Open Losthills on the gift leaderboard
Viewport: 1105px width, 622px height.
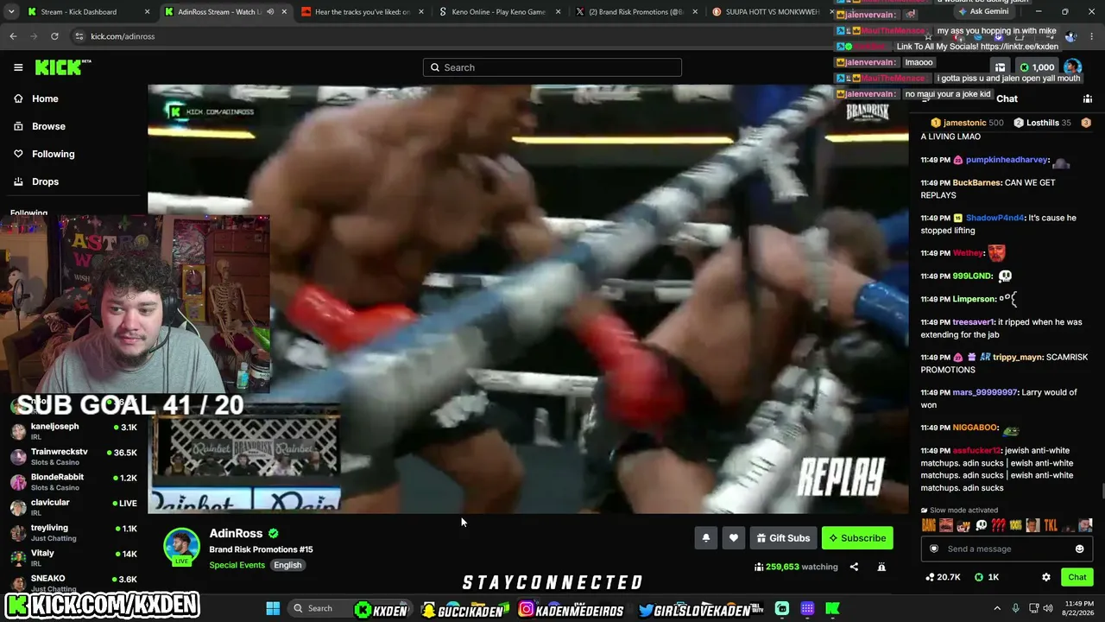[1042, 123]
